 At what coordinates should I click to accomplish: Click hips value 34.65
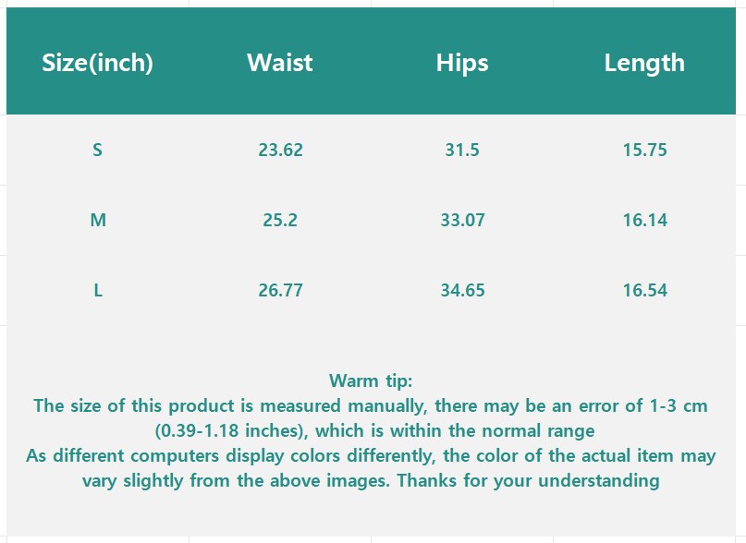point(462,290)
